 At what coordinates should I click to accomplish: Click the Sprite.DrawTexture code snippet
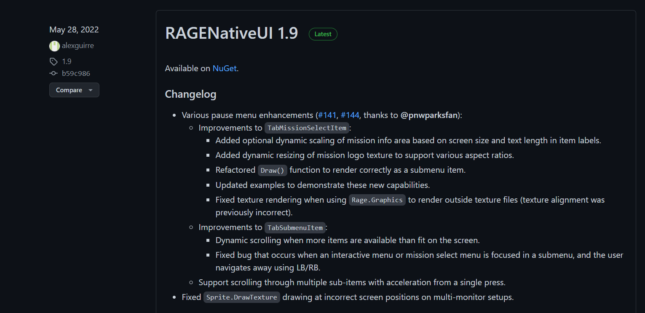tap(242, 297)
